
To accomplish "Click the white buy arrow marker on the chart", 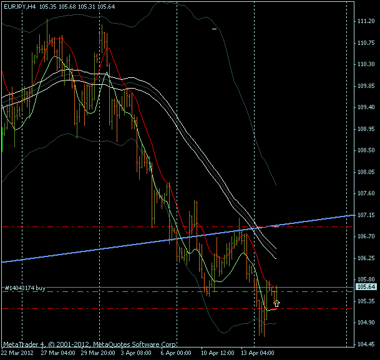I will [276, 303].
